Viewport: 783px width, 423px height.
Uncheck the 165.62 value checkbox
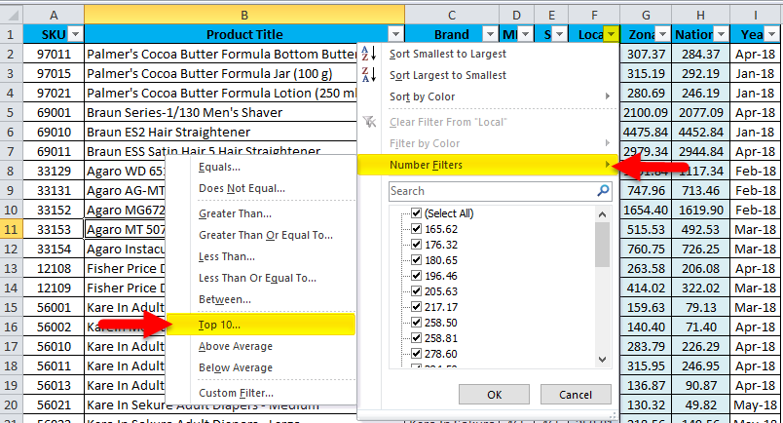tap(417, 229)
